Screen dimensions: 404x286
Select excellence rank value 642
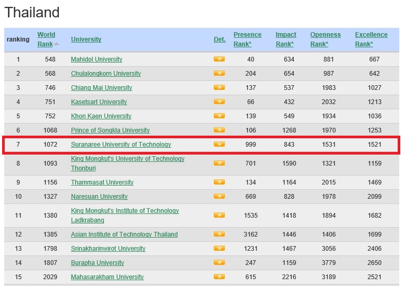375,74
